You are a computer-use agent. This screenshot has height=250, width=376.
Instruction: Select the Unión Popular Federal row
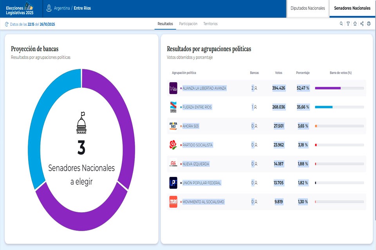pos(266,183)
